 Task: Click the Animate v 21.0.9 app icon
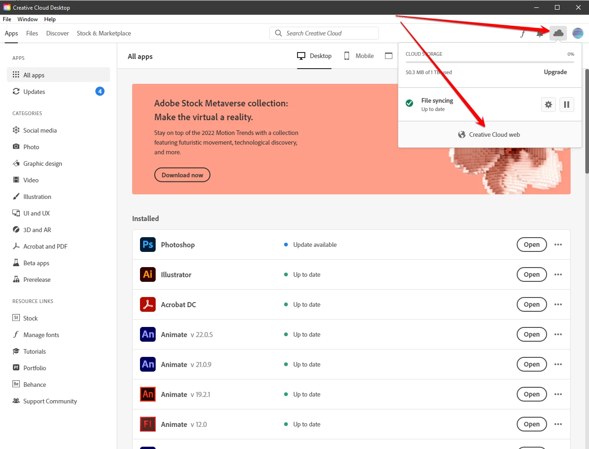(x=148, y=364)
